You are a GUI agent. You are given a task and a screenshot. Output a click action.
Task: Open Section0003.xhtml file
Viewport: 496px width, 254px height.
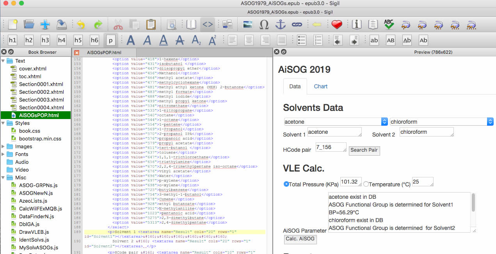pos(41,100)
